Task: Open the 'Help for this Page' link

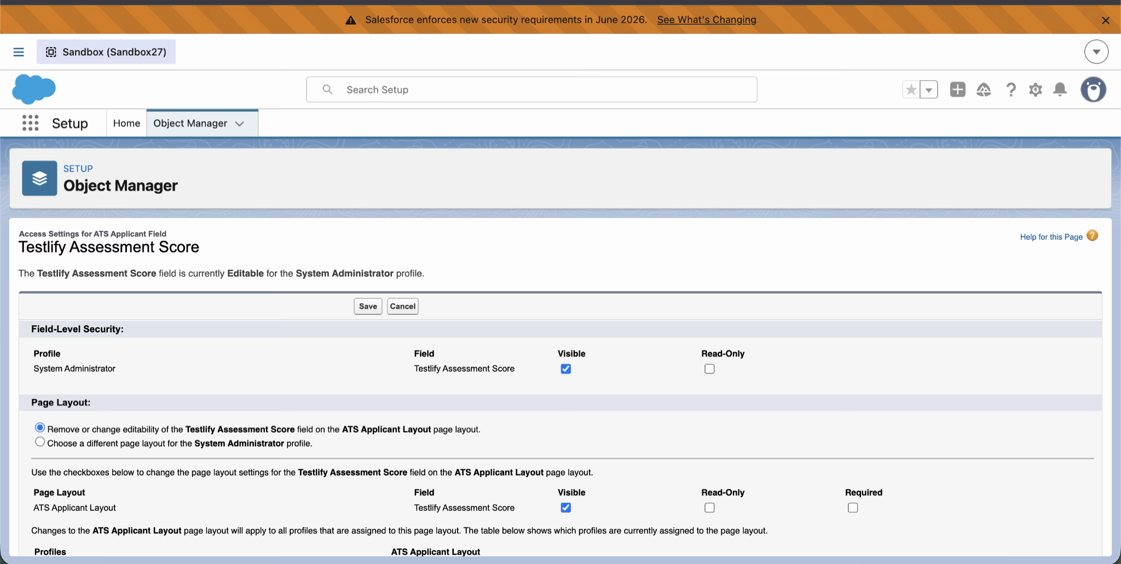Action: coord(1051,237)
